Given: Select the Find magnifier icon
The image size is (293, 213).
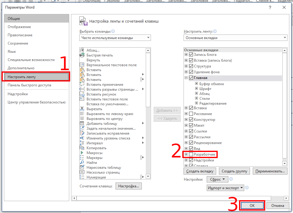Looking at the screenshot, I should (82, 162).
